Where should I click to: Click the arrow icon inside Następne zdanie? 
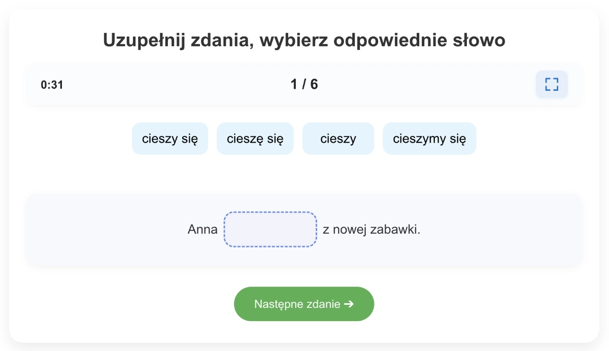pyautogui.click(x=349, y=304)
